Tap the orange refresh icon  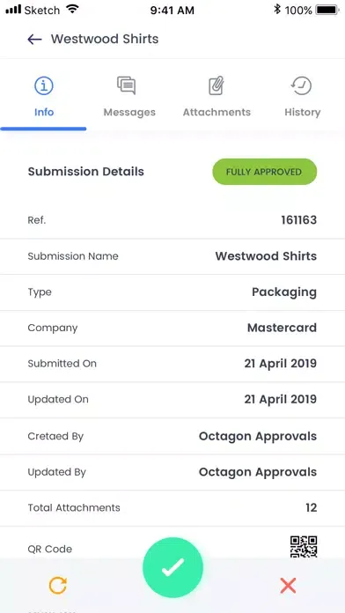(58, 586)
